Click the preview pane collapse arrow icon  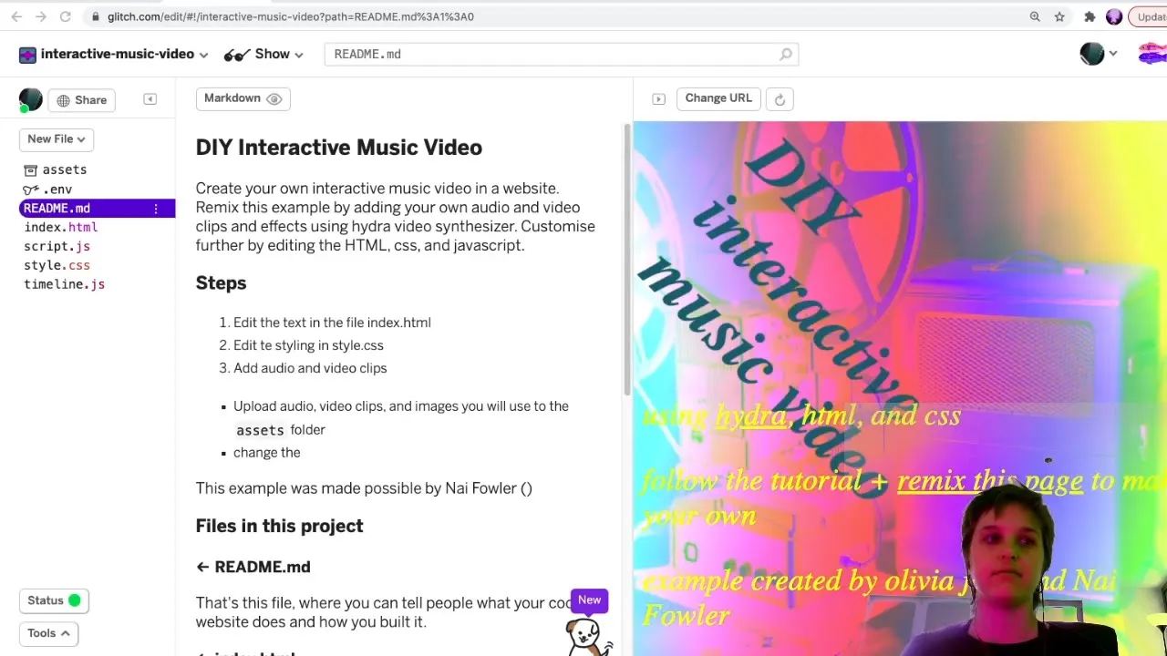658,98
